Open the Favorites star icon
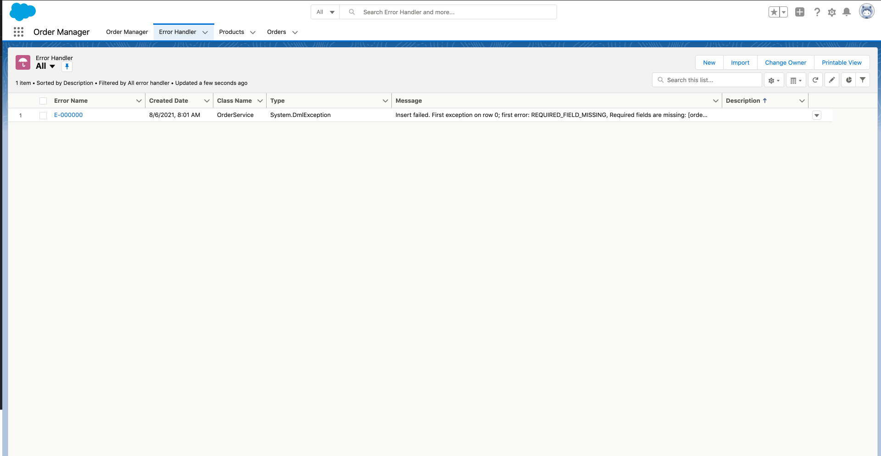 pyautogui.click(x=774, y=12)
